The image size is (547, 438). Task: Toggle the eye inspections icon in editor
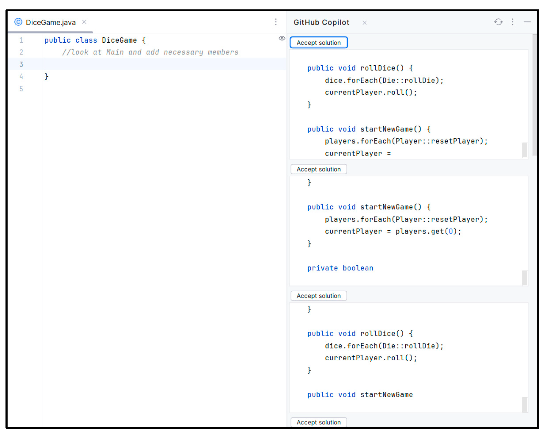point(282,38)
